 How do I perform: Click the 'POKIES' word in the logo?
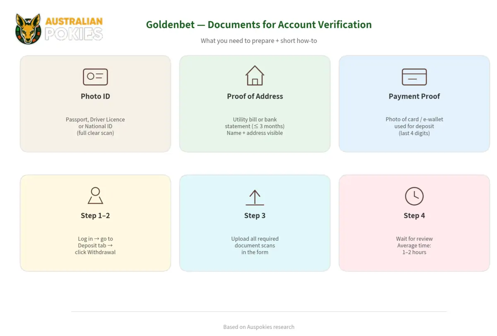click(x=74, y=34)
